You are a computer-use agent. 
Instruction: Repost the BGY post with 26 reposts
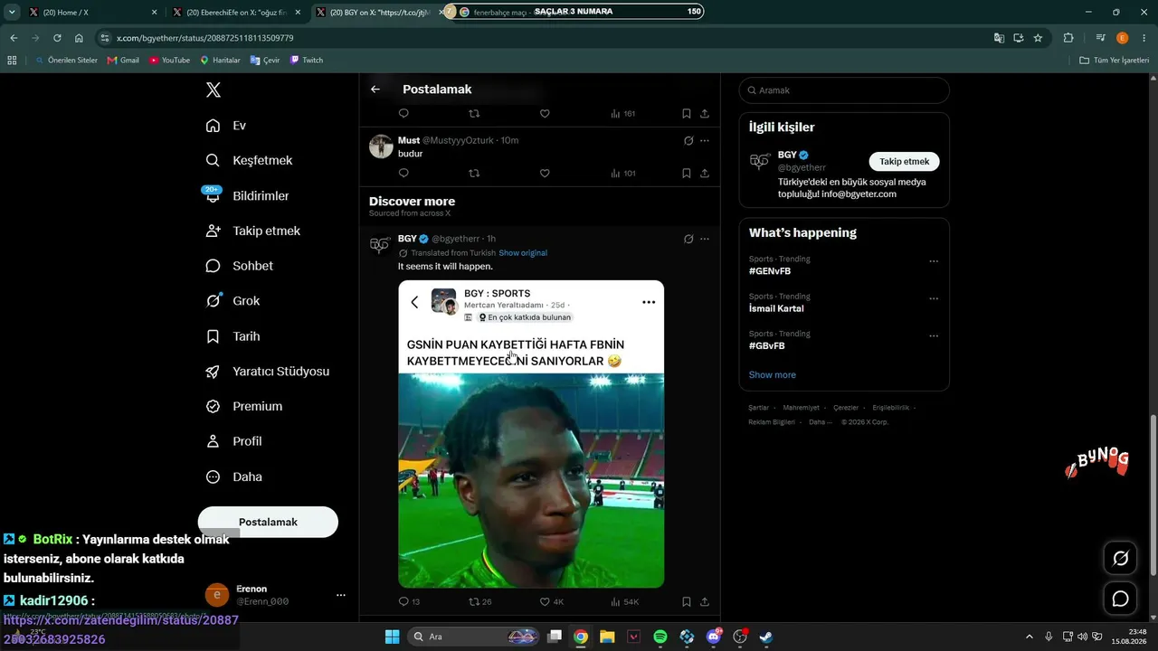click(x=479, y=601)
